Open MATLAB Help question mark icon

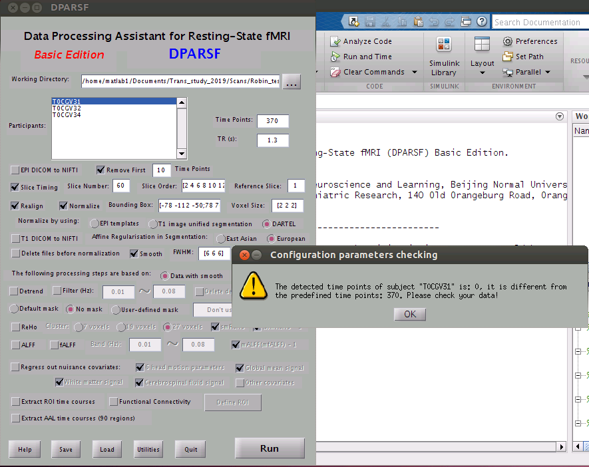[x=482, y=21]
